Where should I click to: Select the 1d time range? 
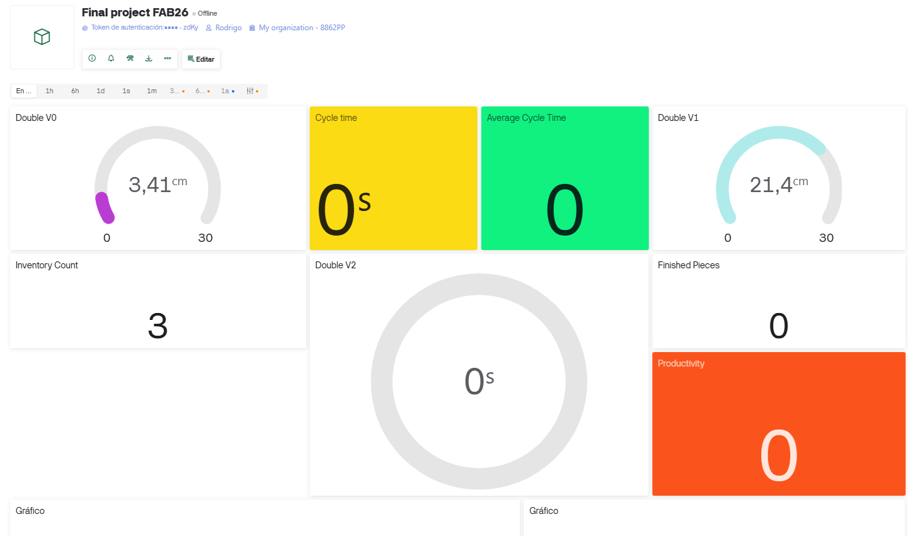coord(101,91)
